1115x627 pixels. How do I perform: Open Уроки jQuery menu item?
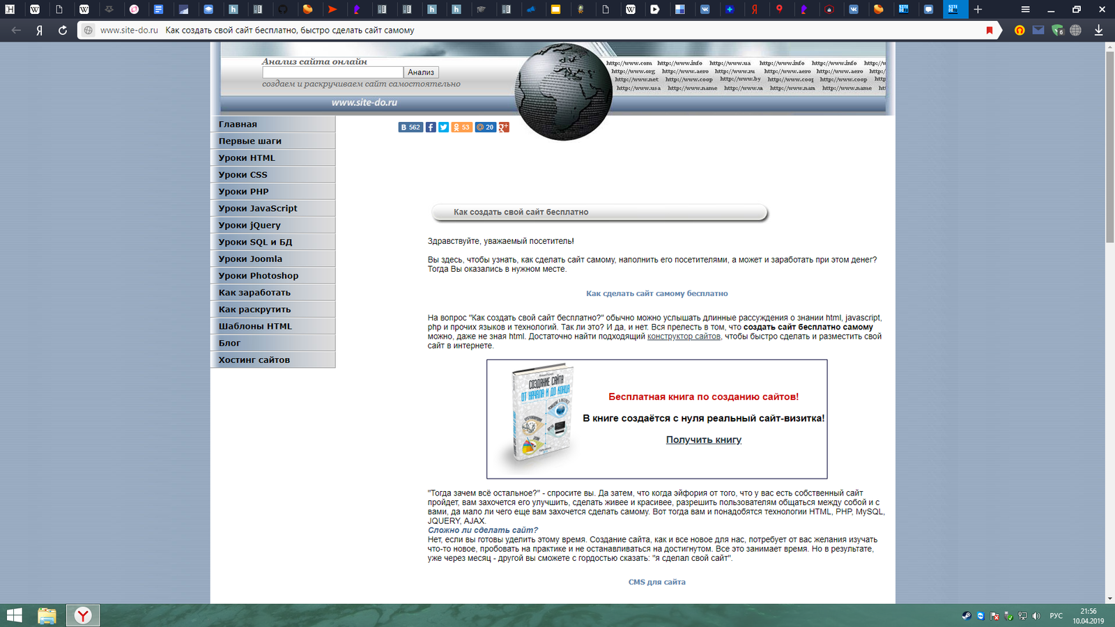point(272,225)
